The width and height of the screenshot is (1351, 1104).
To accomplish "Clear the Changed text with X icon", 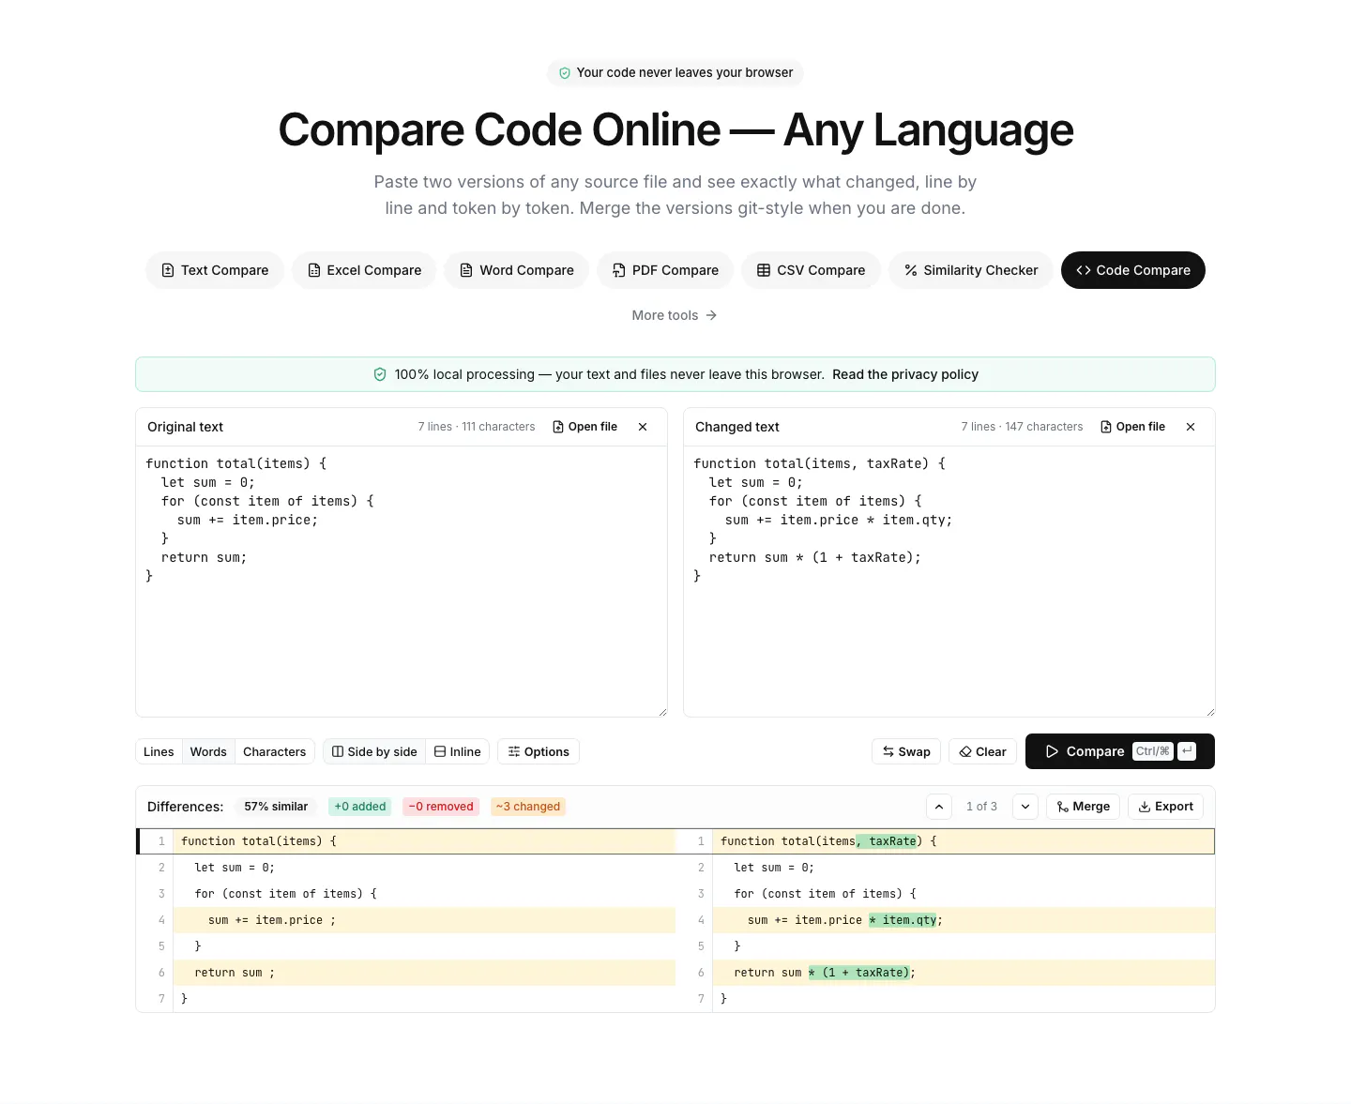I will 1191,427.
